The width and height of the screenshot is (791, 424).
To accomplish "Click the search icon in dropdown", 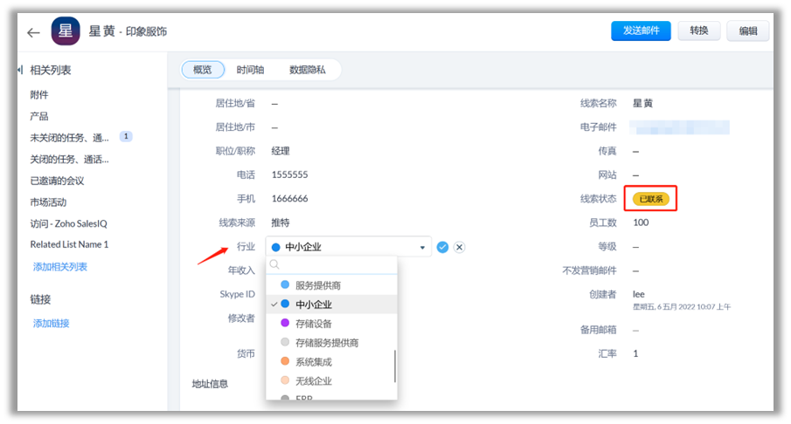I will tap(274, 265).
